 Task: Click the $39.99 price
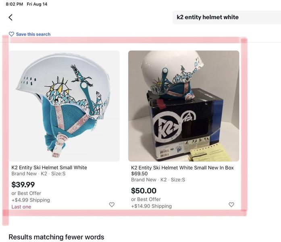[23, 185]
